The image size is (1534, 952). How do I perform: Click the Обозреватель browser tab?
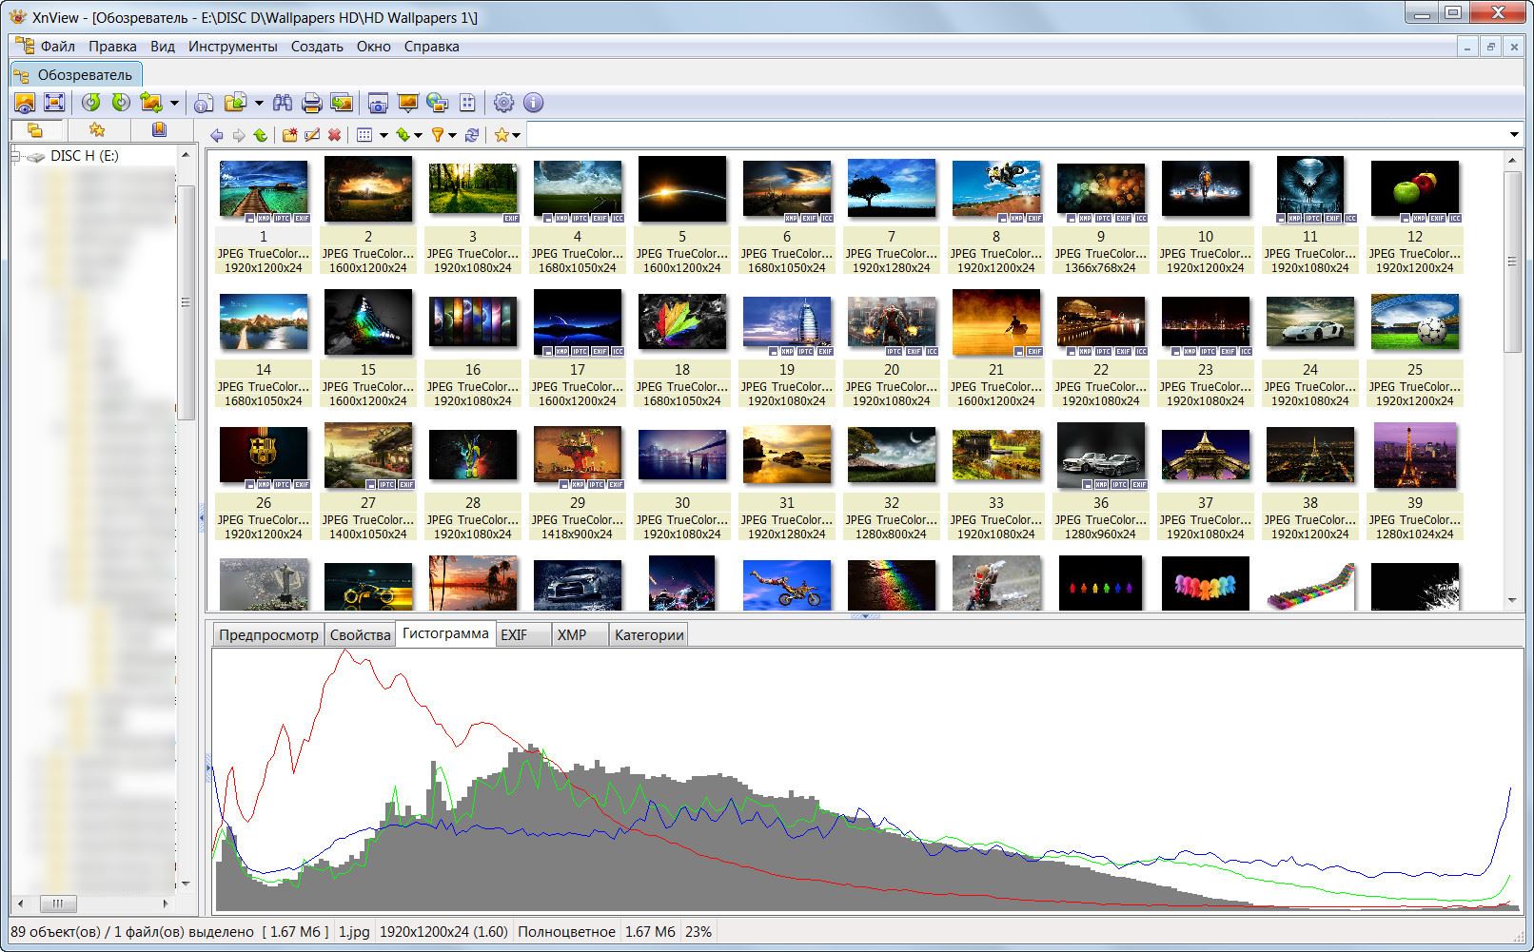point(76,74)
